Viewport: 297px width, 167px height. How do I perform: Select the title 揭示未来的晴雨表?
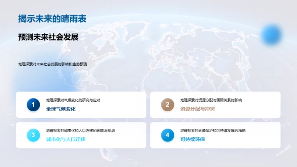pyautogui.click(x=52, y=19)
